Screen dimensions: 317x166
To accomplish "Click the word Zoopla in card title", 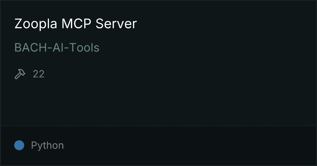I will click(36, 24).
